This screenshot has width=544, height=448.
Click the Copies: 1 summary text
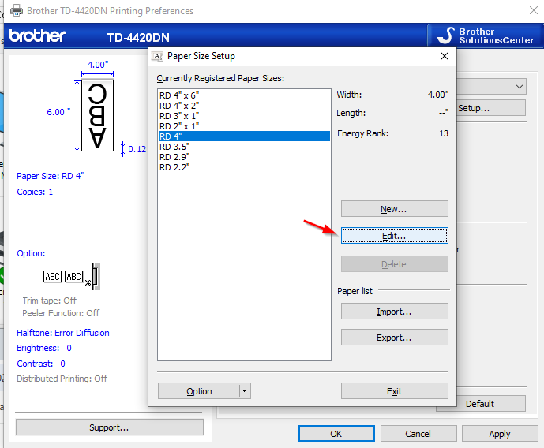(35, 192)
